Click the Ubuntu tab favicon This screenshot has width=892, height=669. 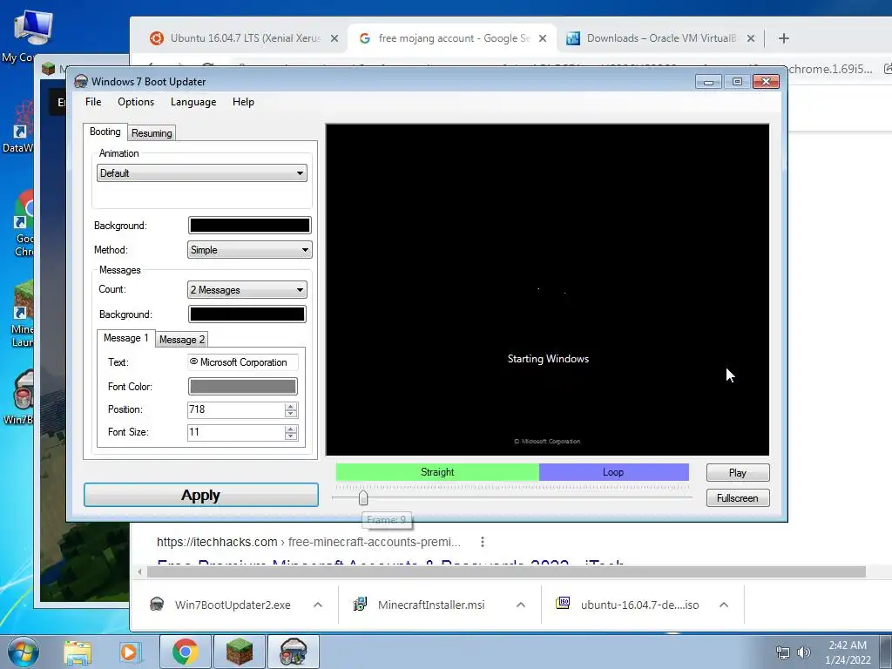[x=157, y=38]
